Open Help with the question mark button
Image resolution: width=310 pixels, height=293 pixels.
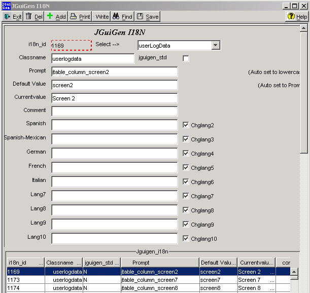pos(297,17)
